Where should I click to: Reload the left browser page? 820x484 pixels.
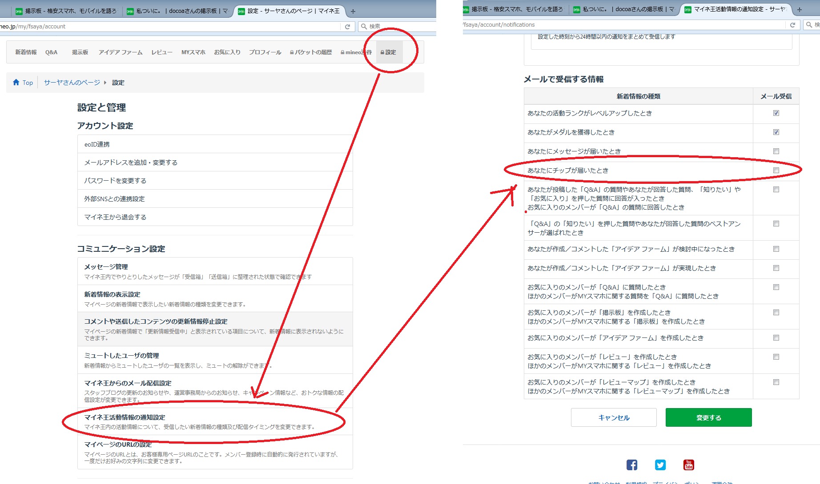pos(347,27)
